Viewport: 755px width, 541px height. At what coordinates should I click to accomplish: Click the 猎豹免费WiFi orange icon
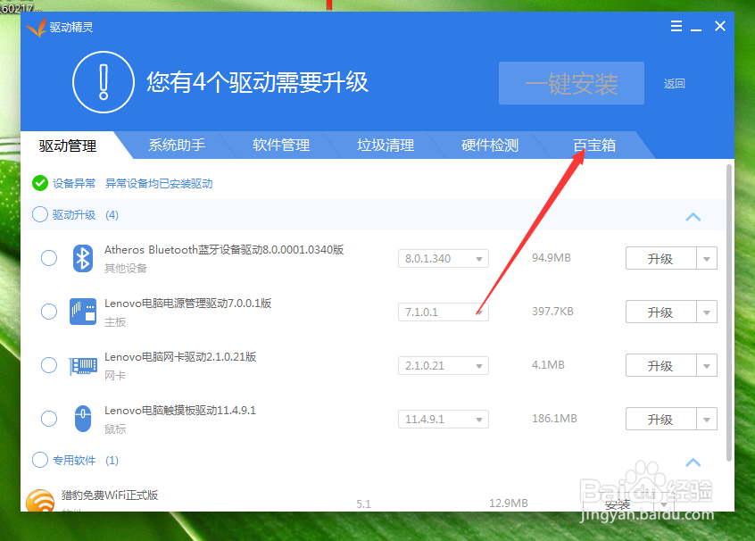click(40, 501)
